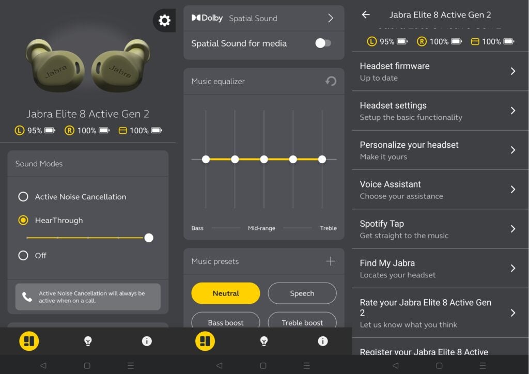The height and width of the screenshot is (374, 529).
Task: Tap the Music presets heading text
Action: tap(215, 261)
